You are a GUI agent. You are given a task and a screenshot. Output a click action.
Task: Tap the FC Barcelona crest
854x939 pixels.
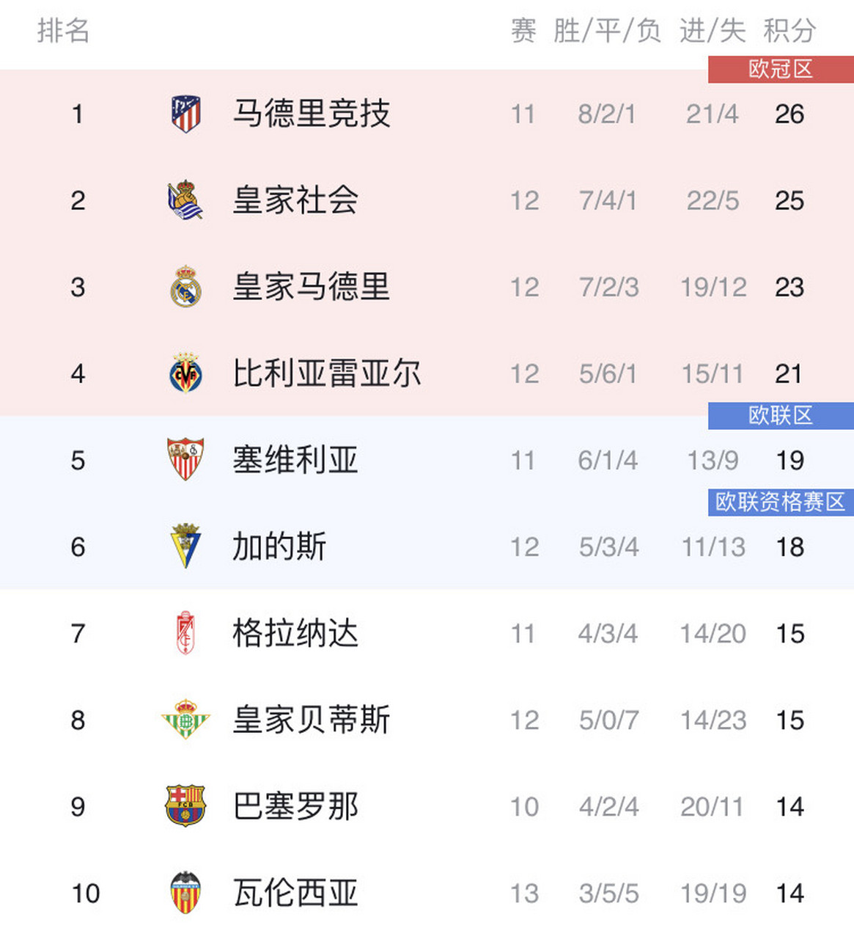point(185,805)
